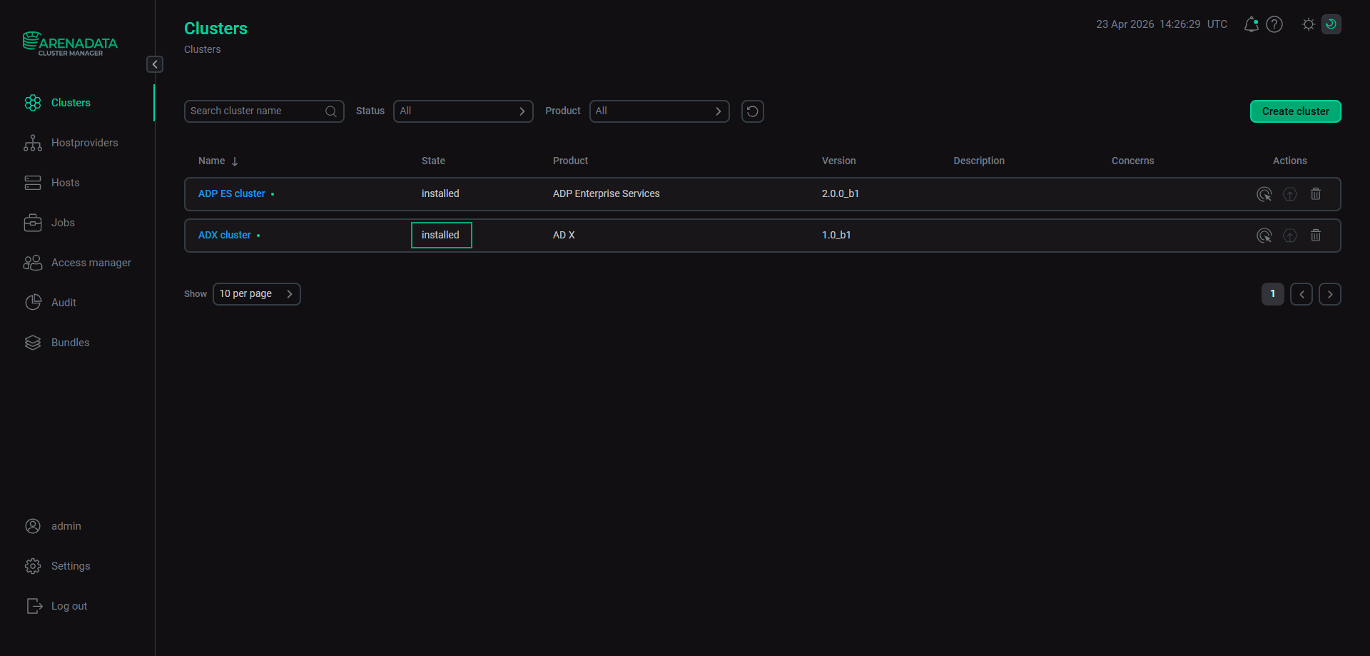
Task: Click the Version column header
Action: [839, 161]
